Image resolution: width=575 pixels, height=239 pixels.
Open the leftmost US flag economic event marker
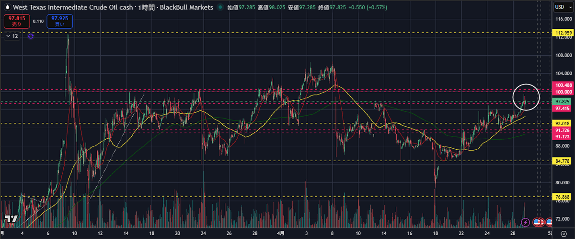(537, 222)
